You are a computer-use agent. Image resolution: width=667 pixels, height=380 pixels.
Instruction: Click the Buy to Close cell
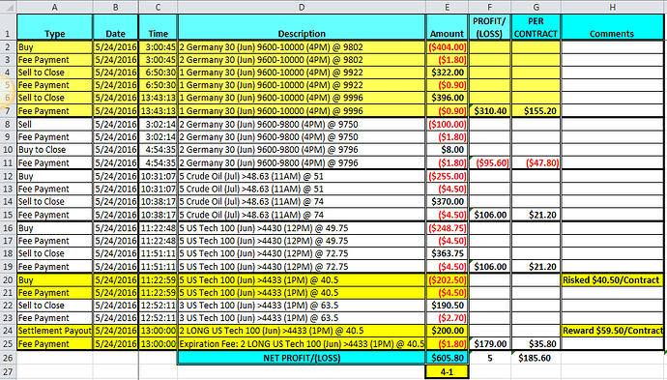(x=54, y=150)
